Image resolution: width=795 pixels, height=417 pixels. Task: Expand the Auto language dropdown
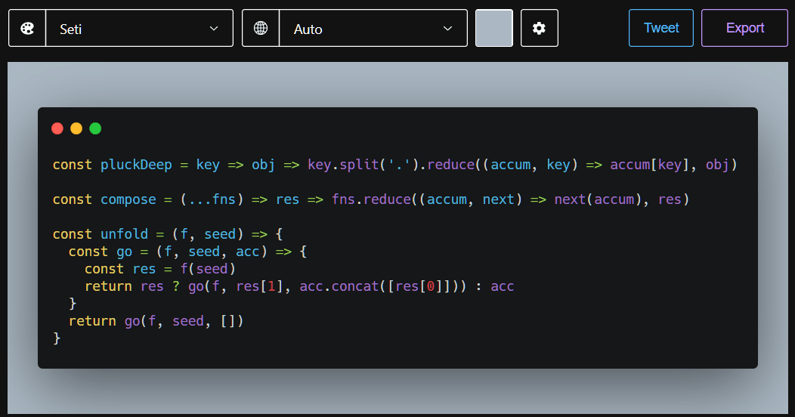pyautogui.click(x=373, y=29)
